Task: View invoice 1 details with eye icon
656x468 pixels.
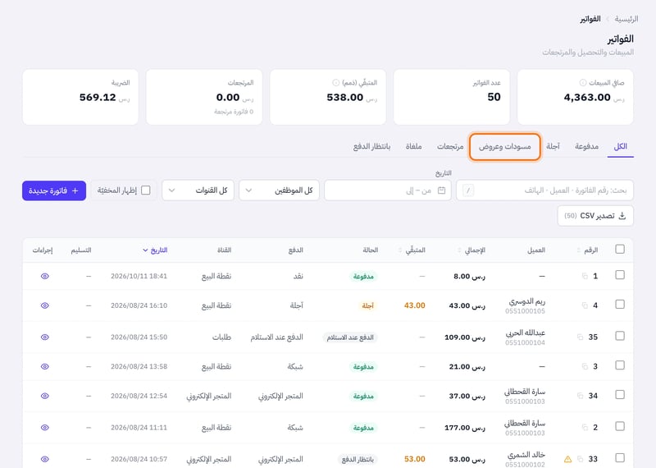Action: point(45,276)
